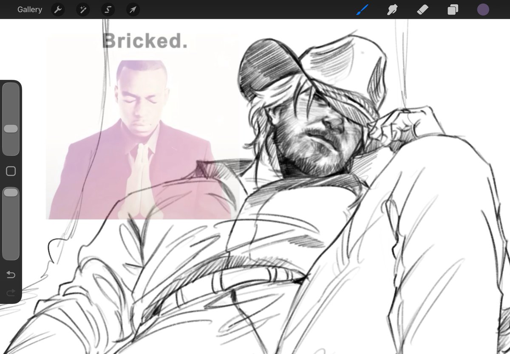The height and width of the screenshot is (354, 510).
Task: Open the Adjustments magic wand menu
Action: pyautogui.click(x=83, y=10)
